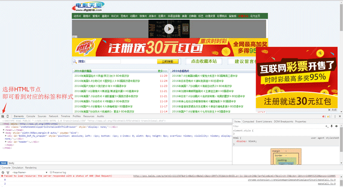
Task: Switch to the Console tab in the top bar
Action: tap(30, 116)
